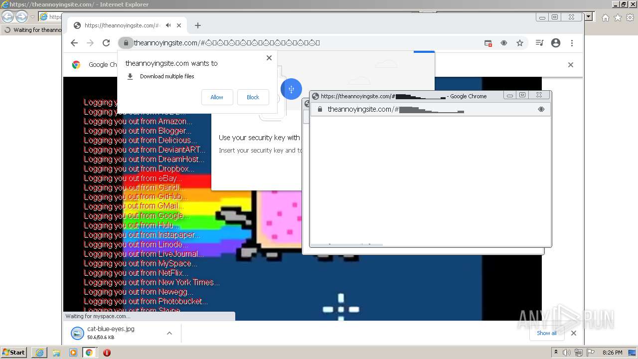Click 'Use your security key with' heading
Image resolution: width=638 pixels, height=359 pixels.
pyautogui.click(x=259, y=138)
